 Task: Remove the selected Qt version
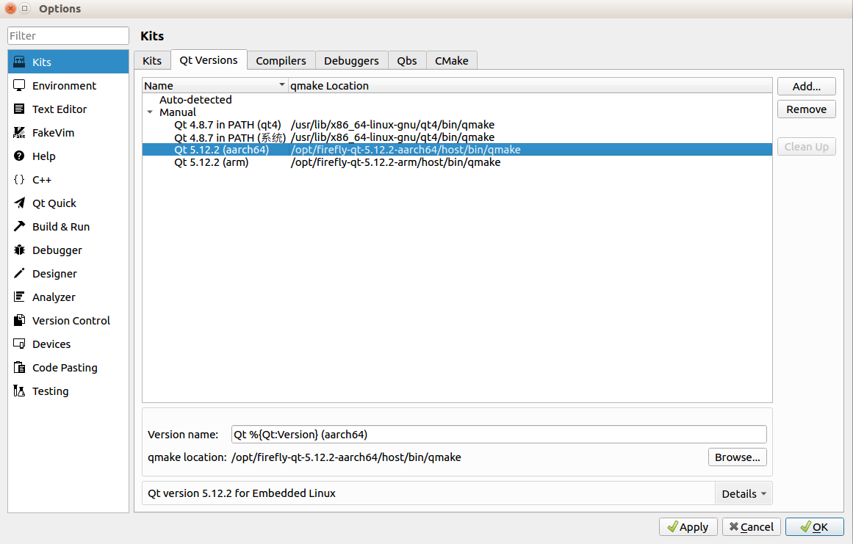[806, 109]
